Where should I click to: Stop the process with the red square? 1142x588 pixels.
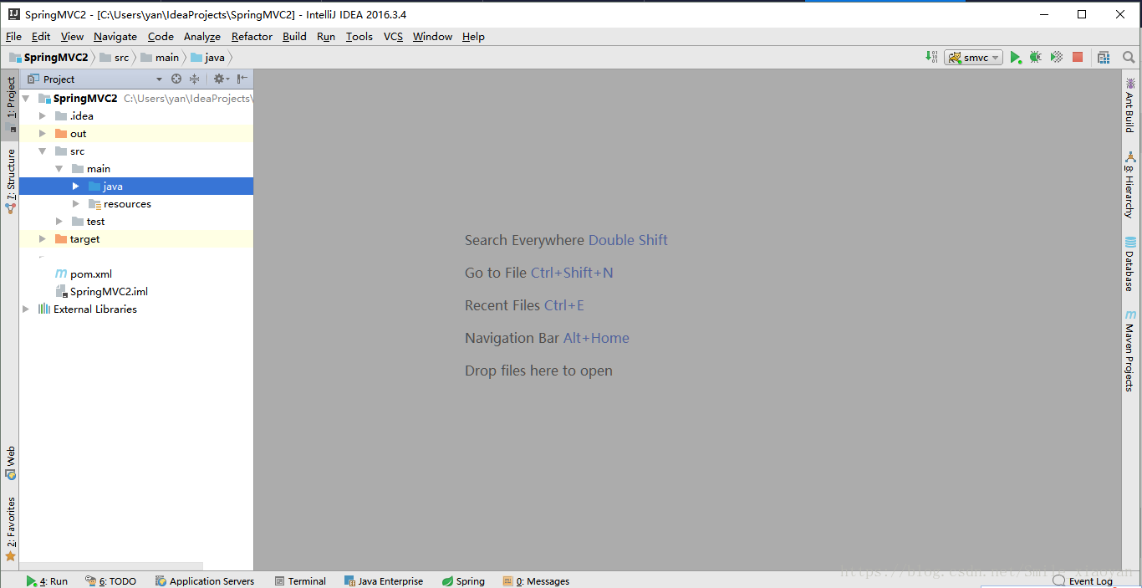click(x=1078, y=57)
